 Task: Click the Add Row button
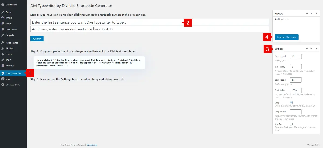click(x=37, y=39)
